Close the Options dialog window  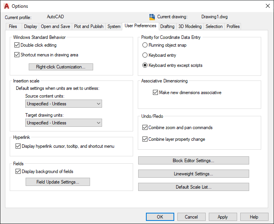[x=267, y=6]
